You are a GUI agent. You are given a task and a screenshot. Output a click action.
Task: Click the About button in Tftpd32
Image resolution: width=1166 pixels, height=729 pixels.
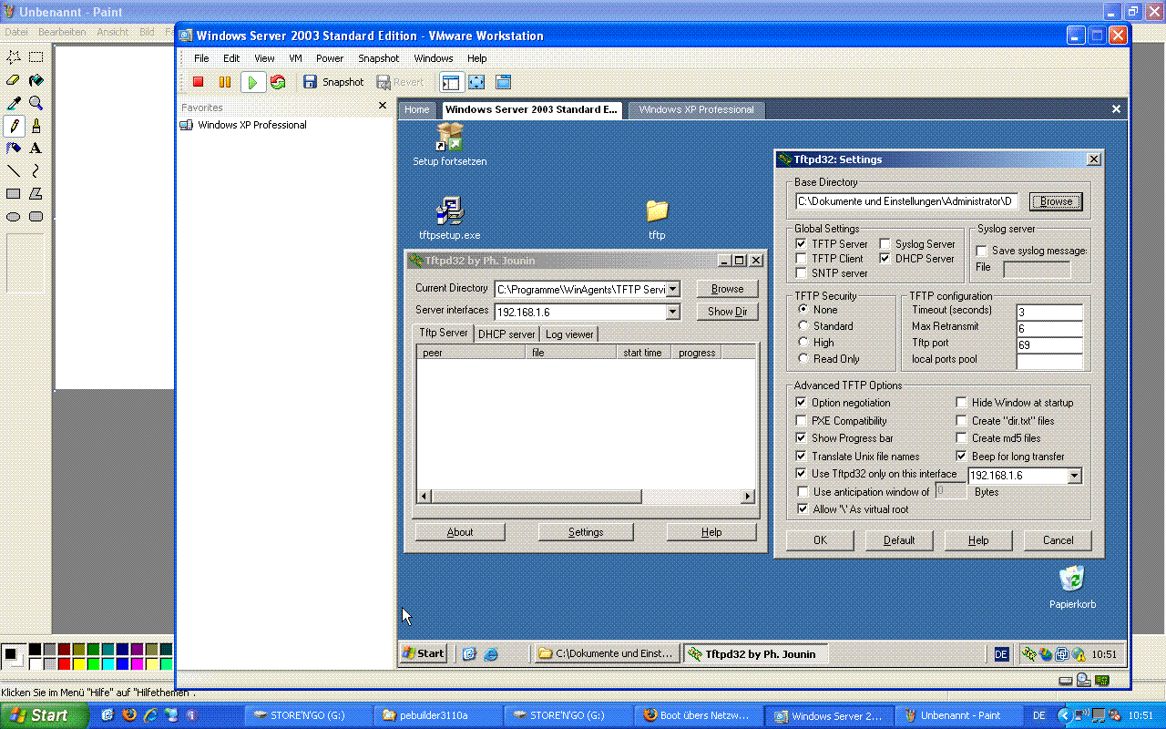point(460,532)
